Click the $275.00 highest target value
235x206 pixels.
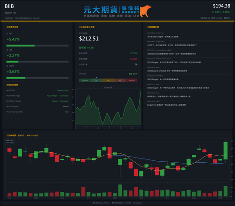[x=134, y=53]
